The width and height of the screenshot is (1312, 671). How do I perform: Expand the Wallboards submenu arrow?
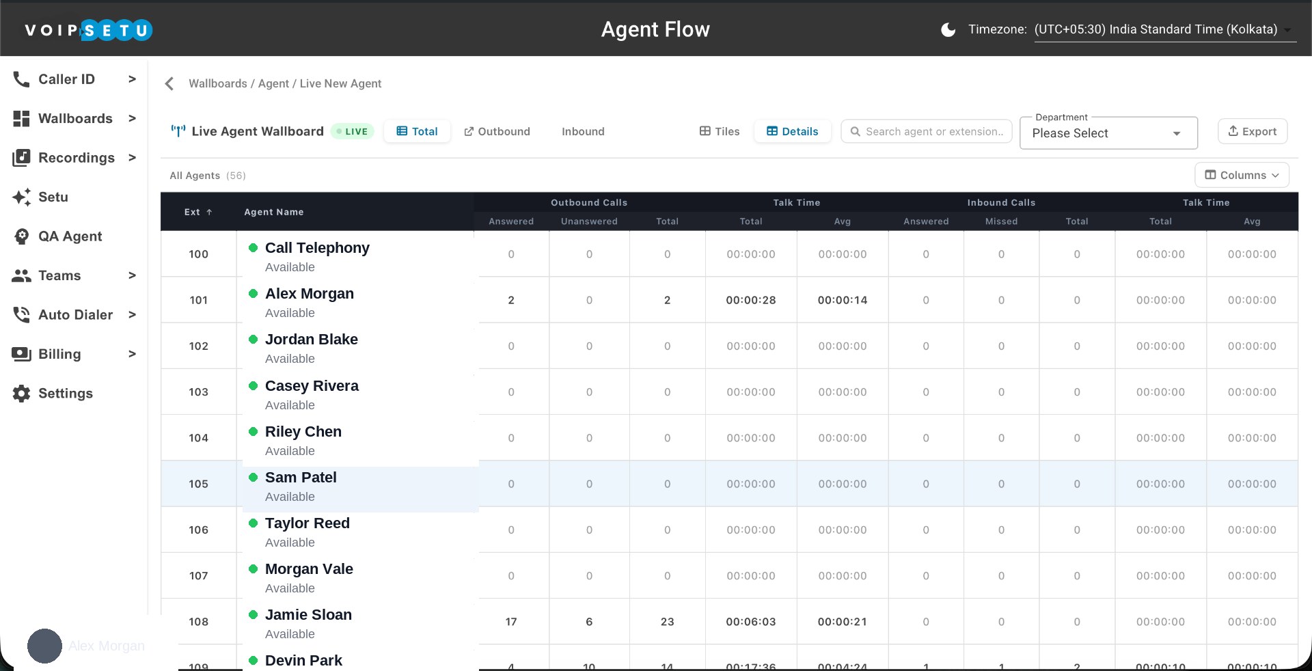(132, 118)
